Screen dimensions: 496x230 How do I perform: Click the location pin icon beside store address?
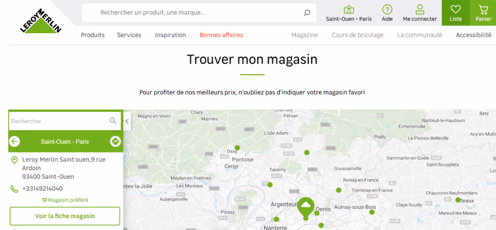click(x=14, y=160)
